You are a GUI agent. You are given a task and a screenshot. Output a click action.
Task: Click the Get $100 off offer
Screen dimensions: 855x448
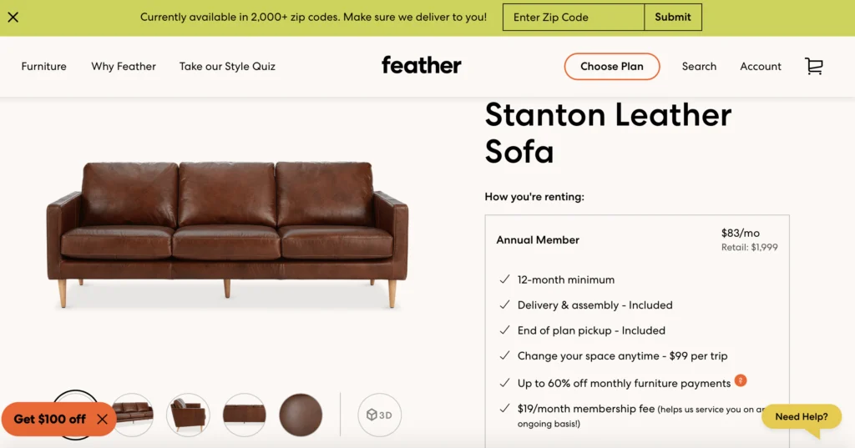pyautogui.click(x=49, y=420)
